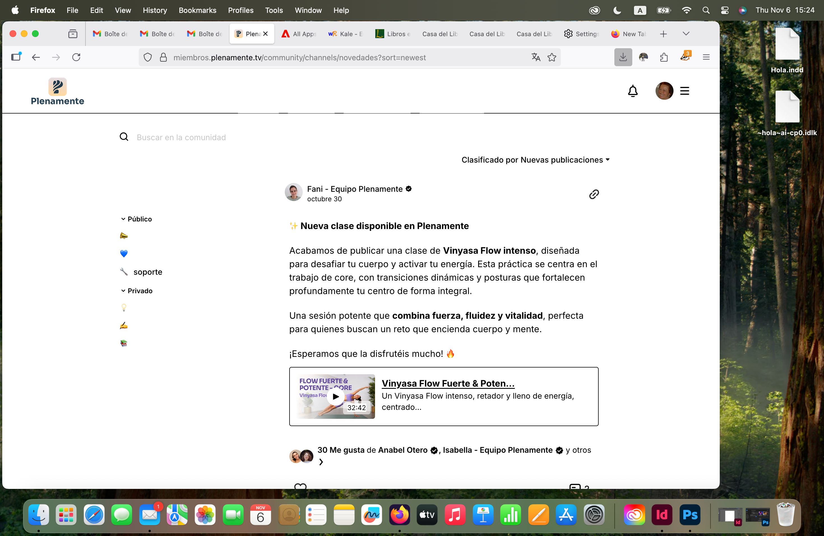The width and height of the screenshot is (824, 536).
Task: Open the Firefox extensions puzzle icon
Action: pos(664,57)
